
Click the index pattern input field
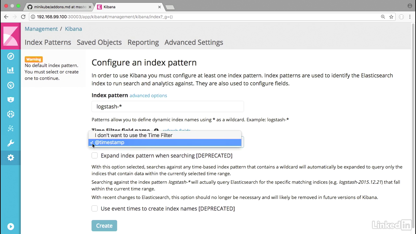pos(168,107)
